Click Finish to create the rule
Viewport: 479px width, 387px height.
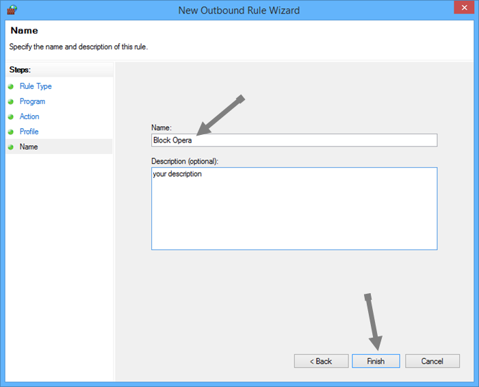(376, 361)
